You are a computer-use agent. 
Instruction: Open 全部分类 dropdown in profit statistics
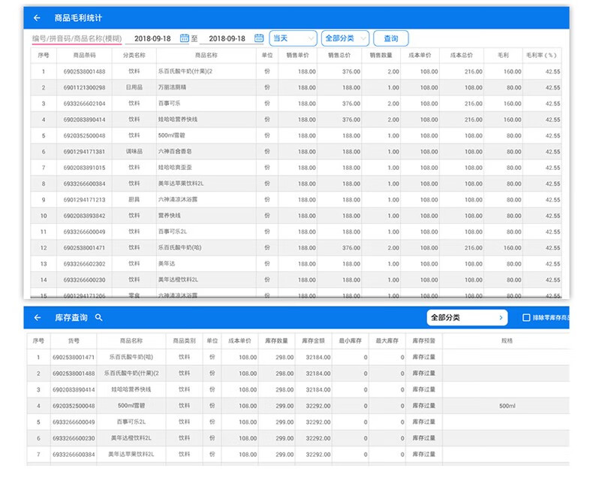tap(345, 38)
